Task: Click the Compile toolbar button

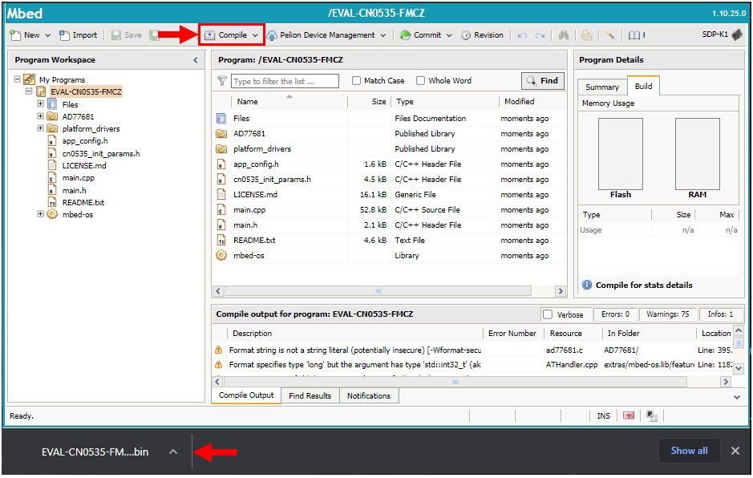Action: click(x=225, y=35)
